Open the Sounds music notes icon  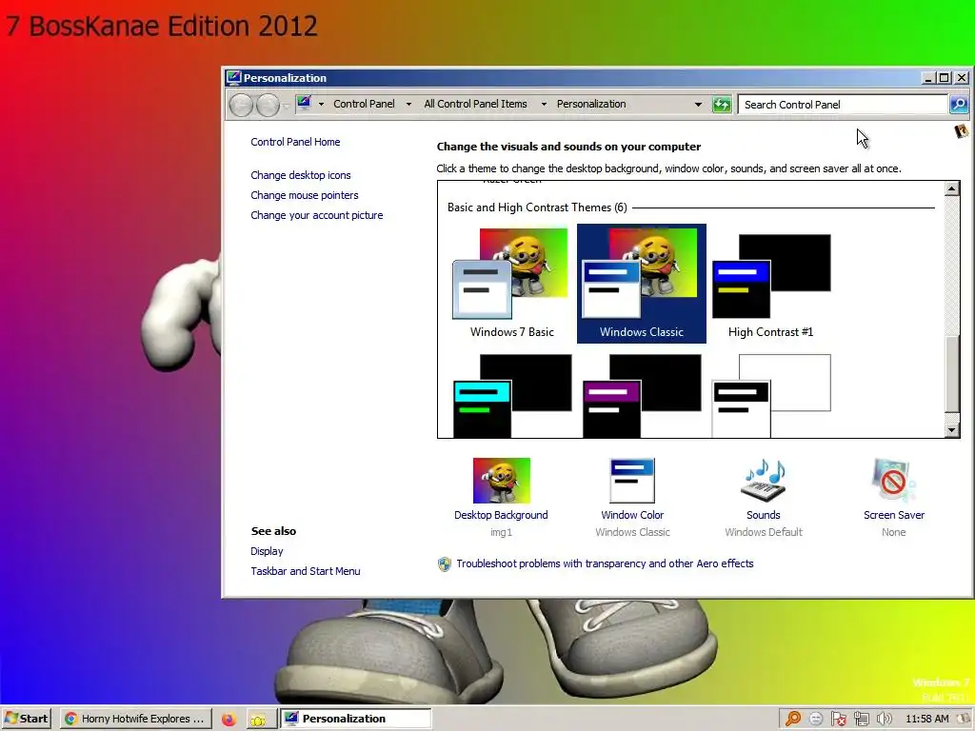coord(763,481)
